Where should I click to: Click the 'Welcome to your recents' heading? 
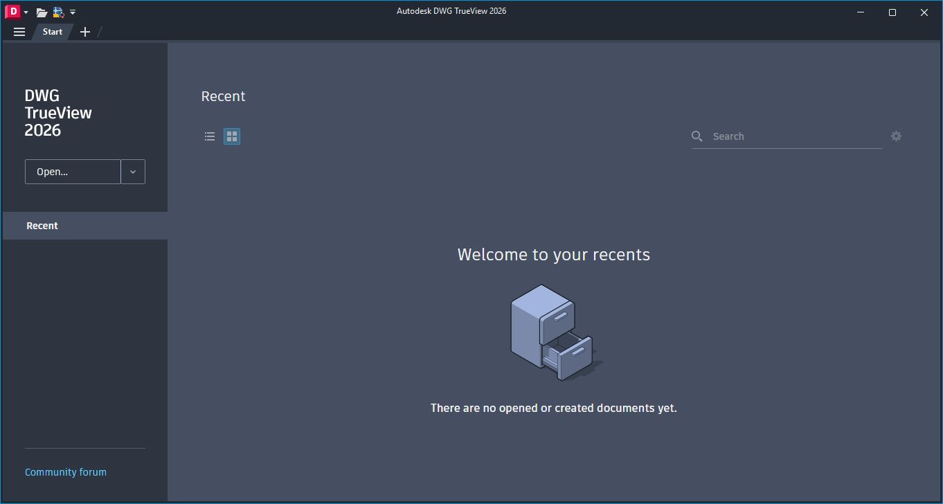[x=554, y=255]
